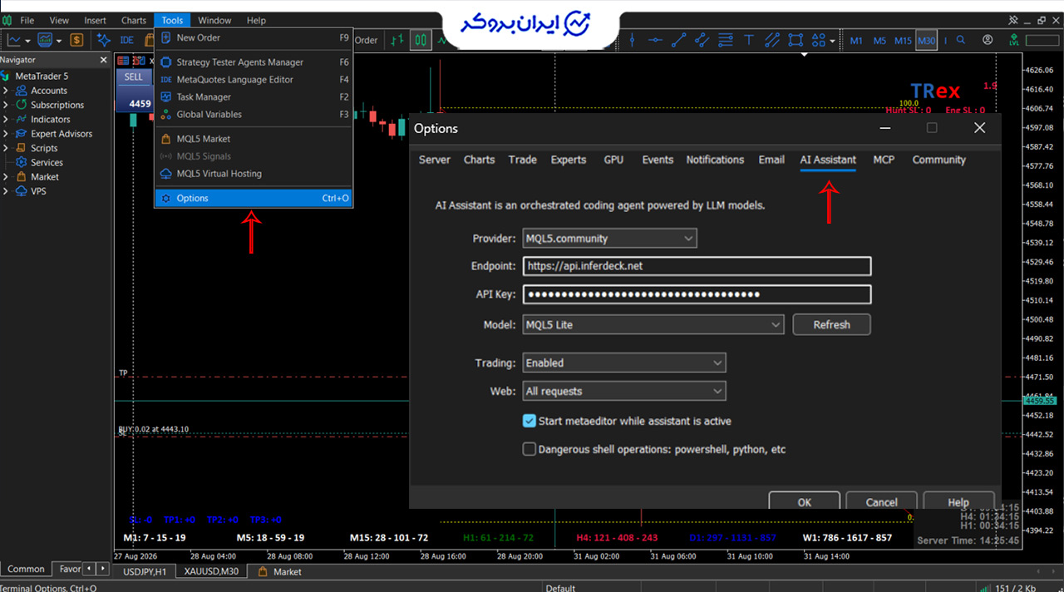1064x592 pixels.
Task: Expand the Expert Advisors tree node
Action: pyautogui.click(x=6, y=133)
